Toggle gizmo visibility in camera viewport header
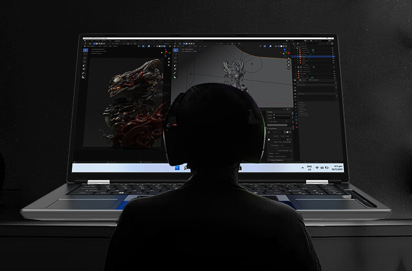This screenshot has width=412, height=271. tap(143, 46)
